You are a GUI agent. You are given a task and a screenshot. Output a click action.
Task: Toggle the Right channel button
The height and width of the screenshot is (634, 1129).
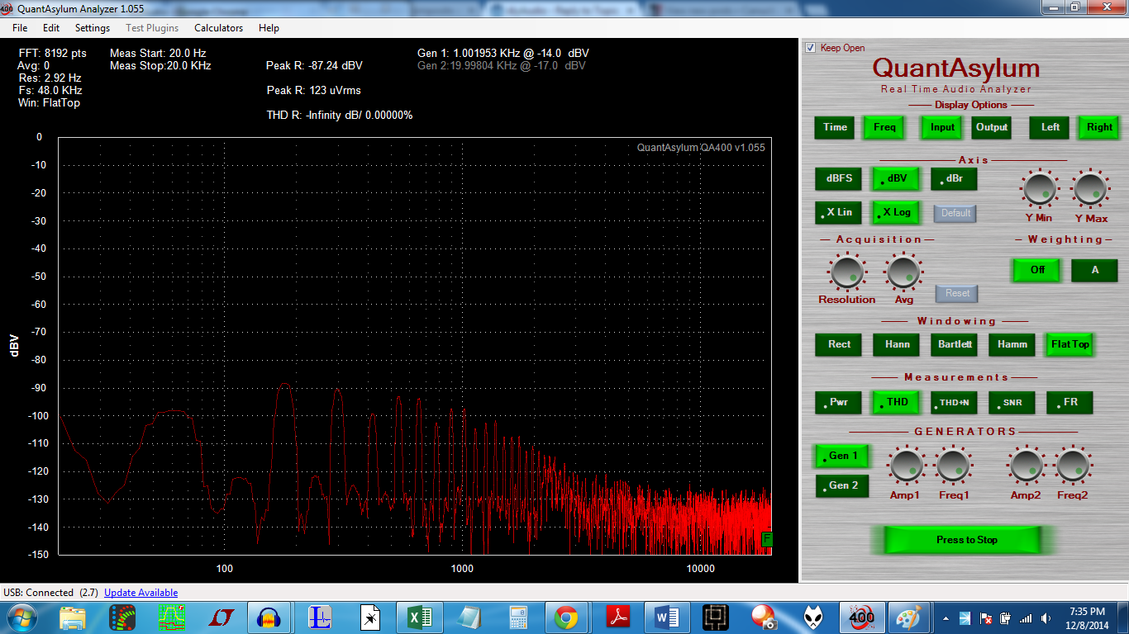1099,127
